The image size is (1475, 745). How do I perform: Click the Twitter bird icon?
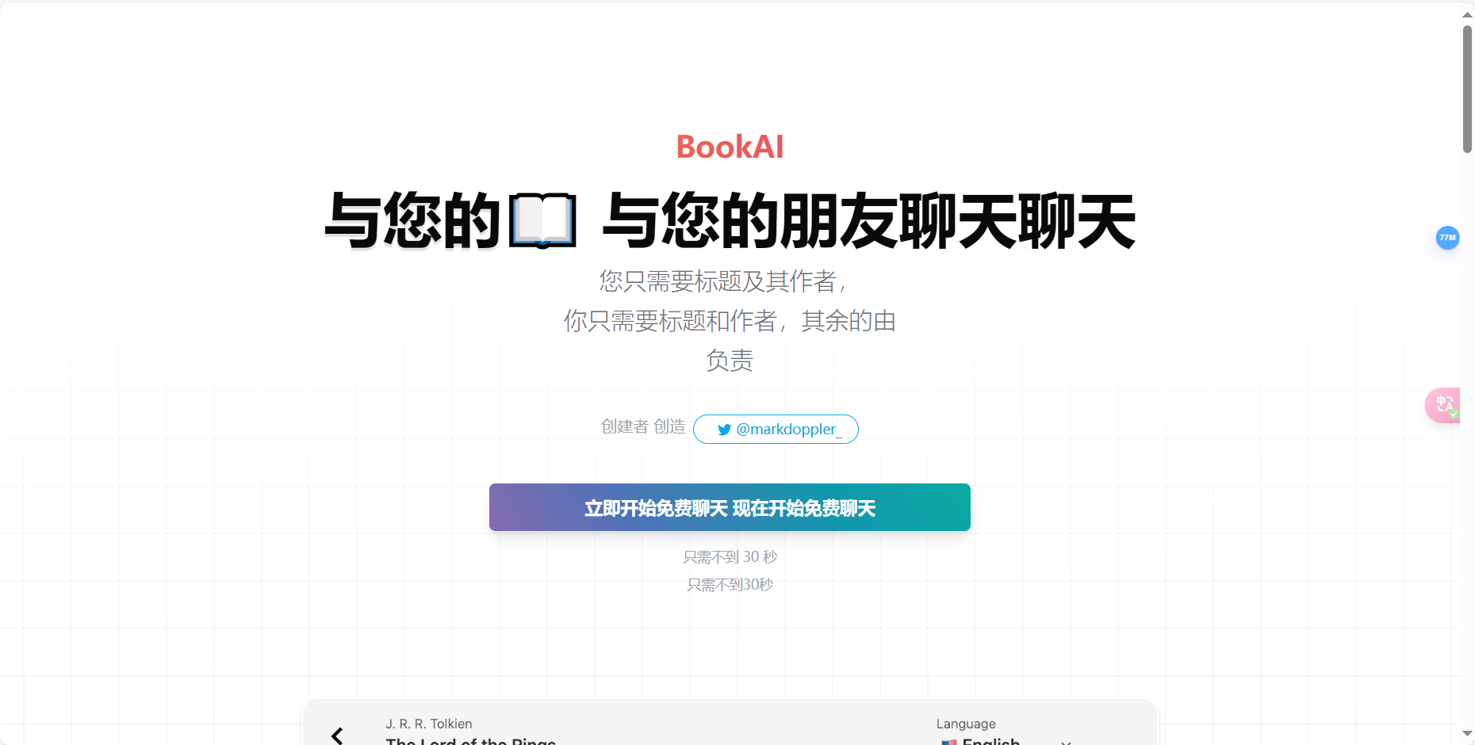click(x=723, y=430)
